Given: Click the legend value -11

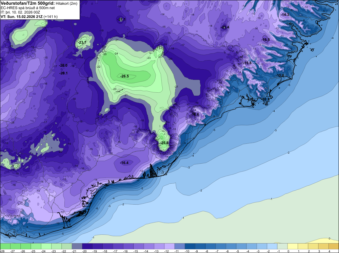Looking at the screenshot, I should 177,251.
